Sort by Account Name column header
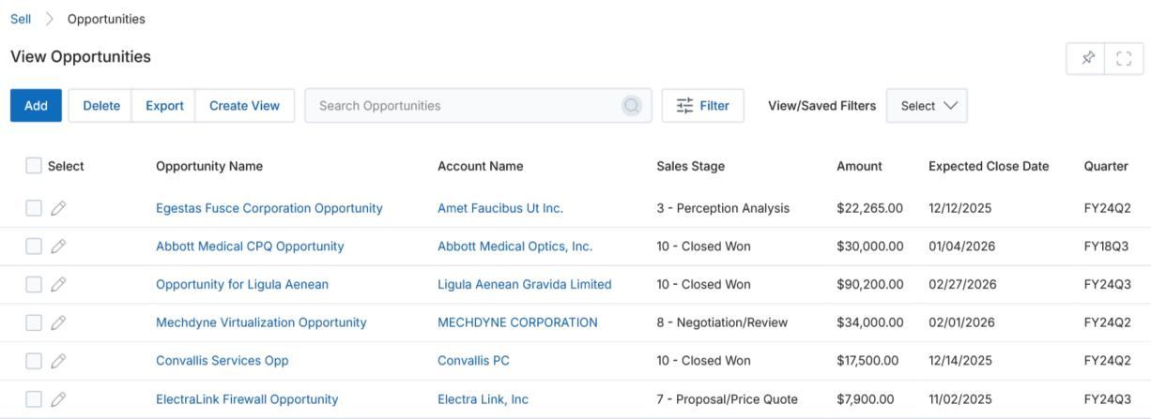Viewport: 1151px width, 419px height. pyautogui.click(x=481, y=166)
